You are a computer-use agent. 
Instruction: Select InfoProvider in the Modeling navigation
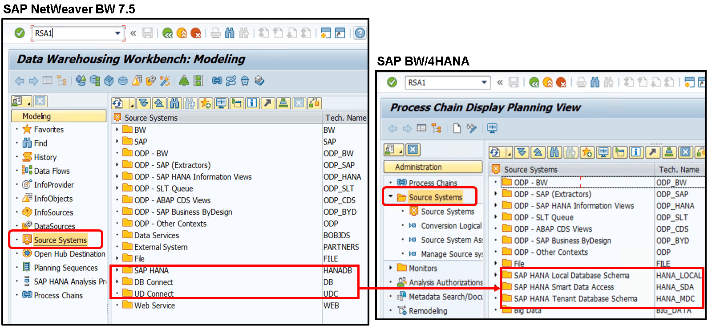pos(54,185)
